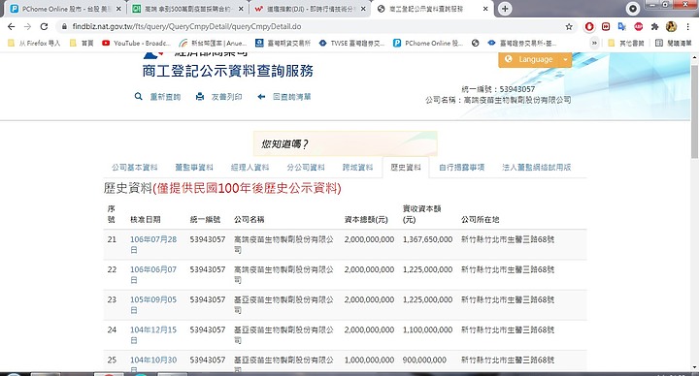This screenshot has height=376, width=699.
Task: Click the 資本總額(元) column header
Action: pos(366,219)
